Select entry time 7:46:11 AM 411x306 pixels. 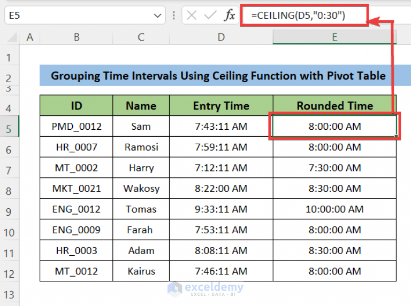pos(221,271)
